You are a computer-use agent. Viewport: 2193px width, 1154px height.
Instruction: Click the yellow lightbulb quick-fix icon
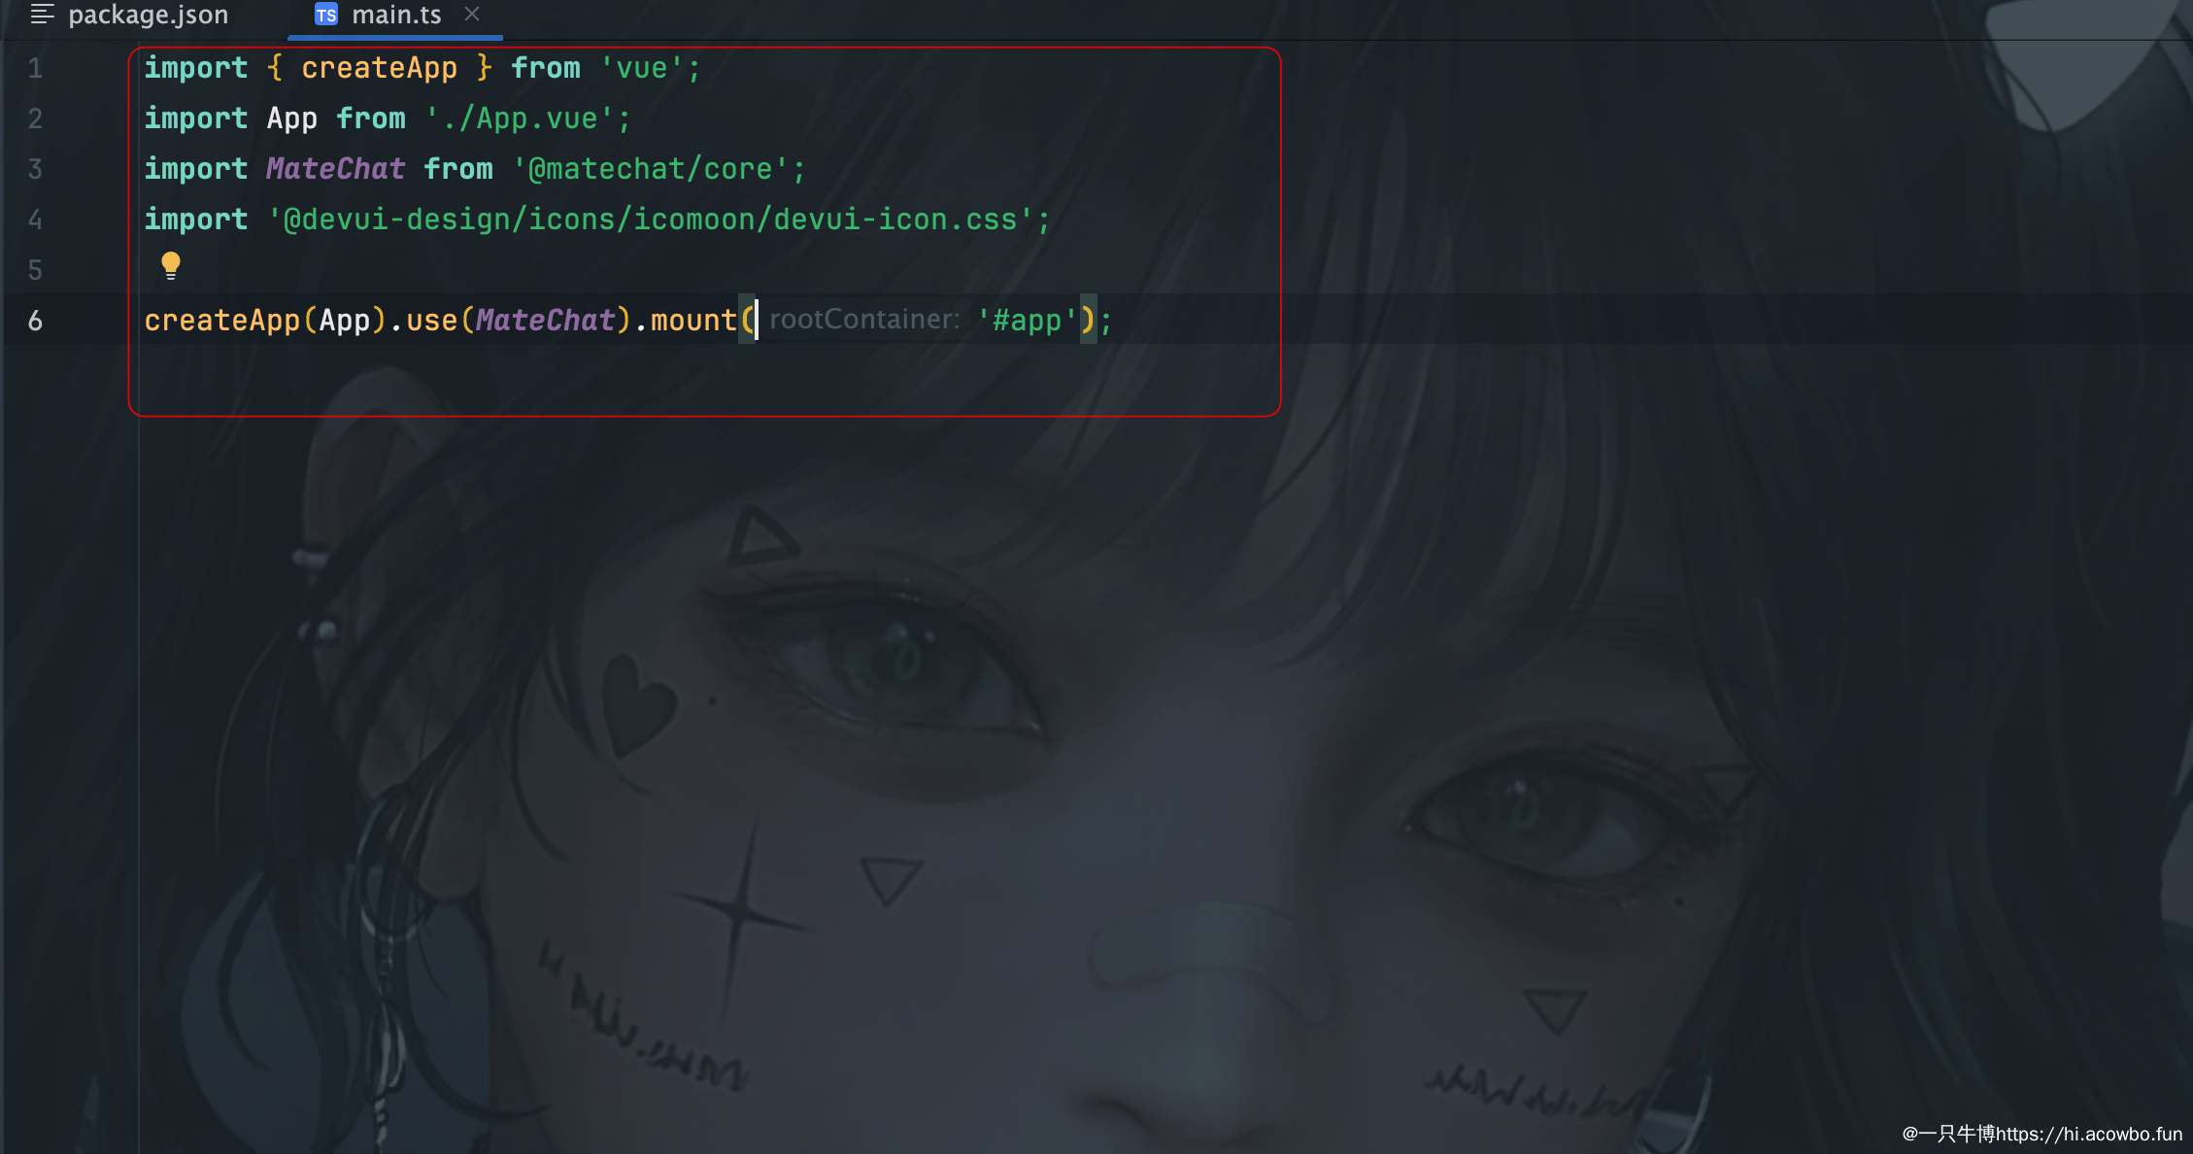[171, 266]
